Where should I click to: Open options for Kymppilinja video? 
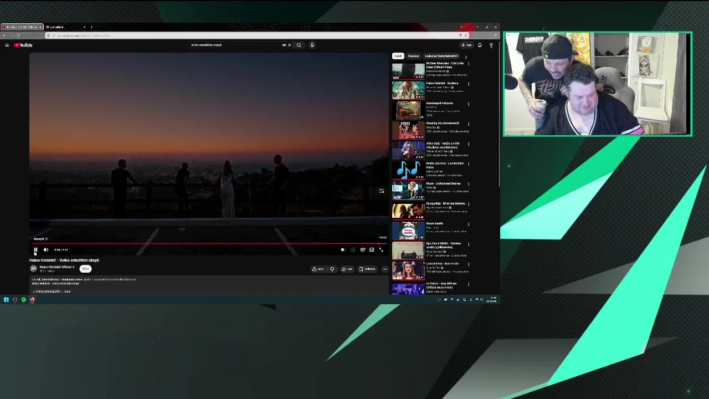coord(469,203)
